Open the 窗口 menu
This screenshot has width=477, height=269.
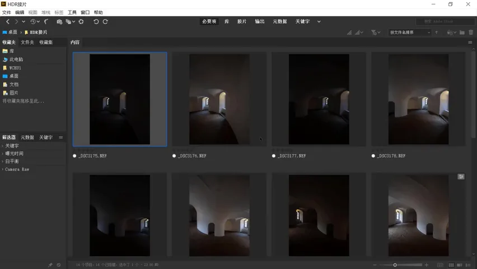(x=85, y=12)
